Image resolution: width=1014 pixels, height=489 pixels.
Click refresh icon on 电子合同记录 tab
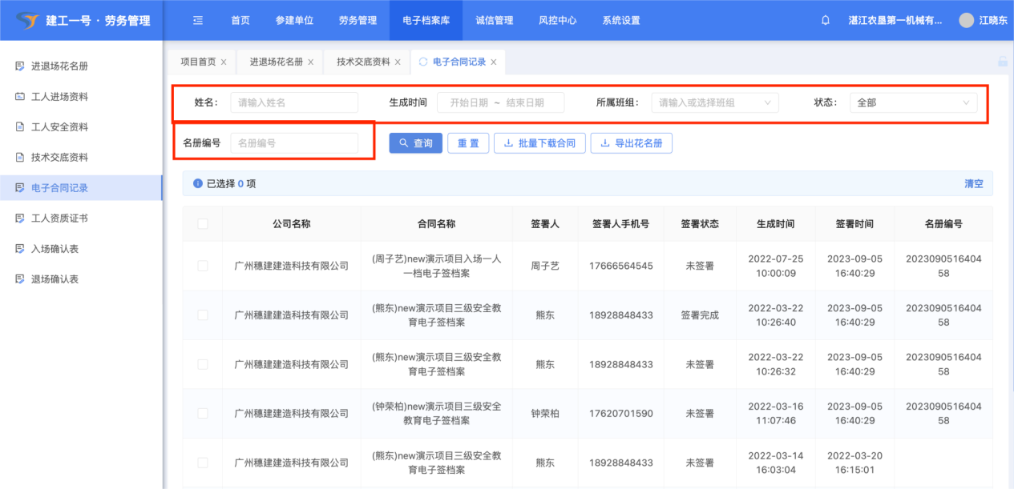(423, 62)
